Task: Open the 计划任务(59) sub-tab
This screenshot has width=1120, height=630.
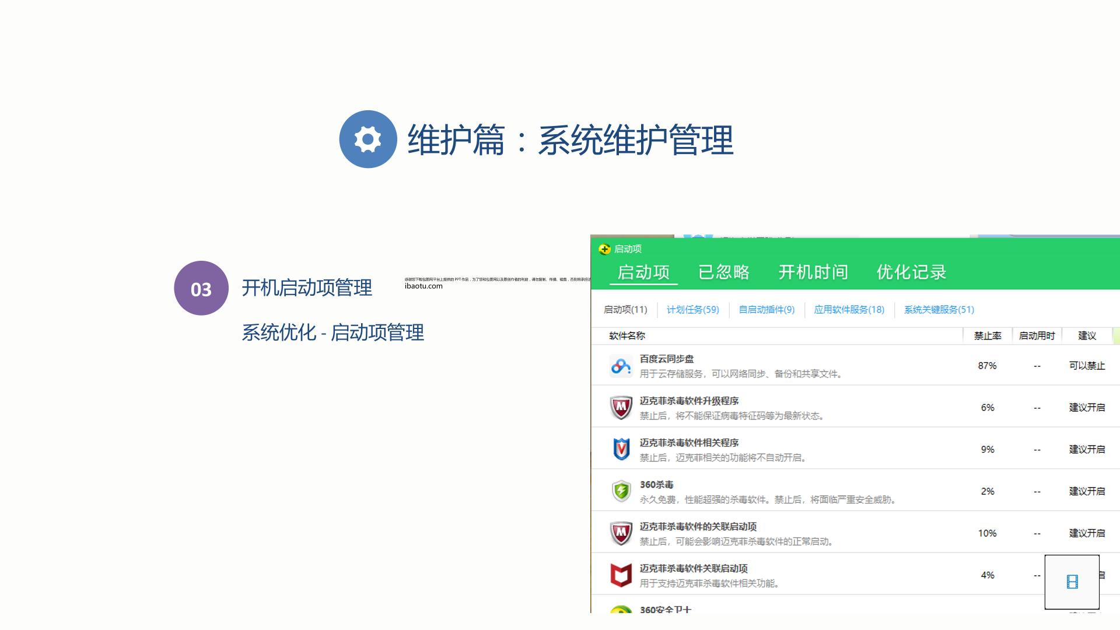Action: [x=693, y=310]
